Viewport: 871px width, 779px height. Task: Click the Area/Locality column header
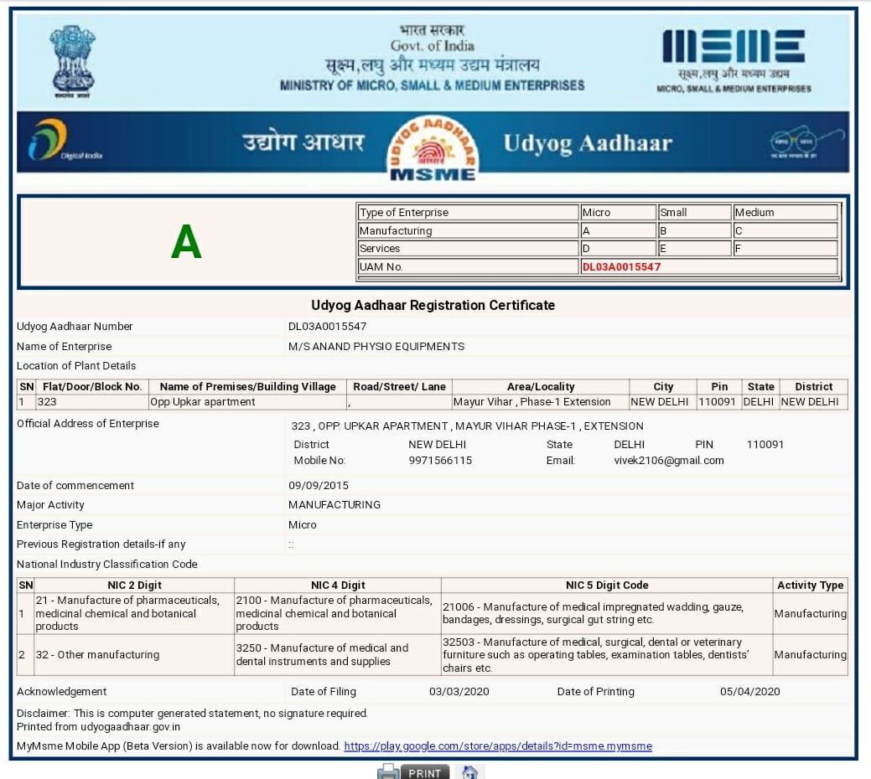click(541, 386)
